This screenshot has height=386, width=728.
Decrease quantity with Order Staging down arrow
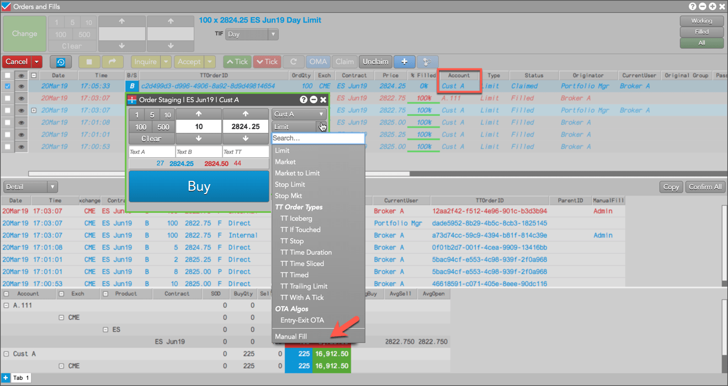[x=199, y=138]
